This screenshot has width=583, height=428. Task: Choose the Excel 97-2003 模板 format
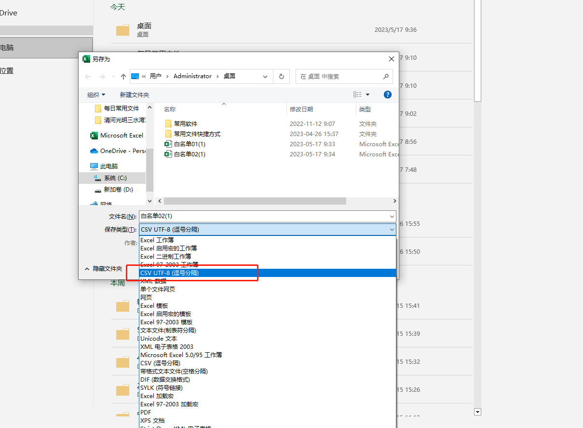point(268,322)
